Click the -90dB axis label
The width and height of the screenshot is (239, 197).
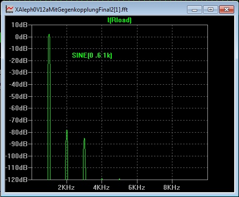coord(18,144)
